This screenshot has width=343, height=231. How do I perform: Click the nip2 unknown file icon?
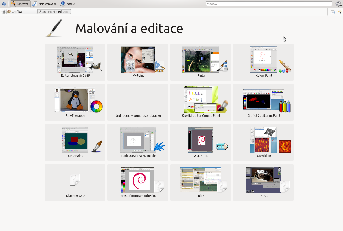point(222,186)
